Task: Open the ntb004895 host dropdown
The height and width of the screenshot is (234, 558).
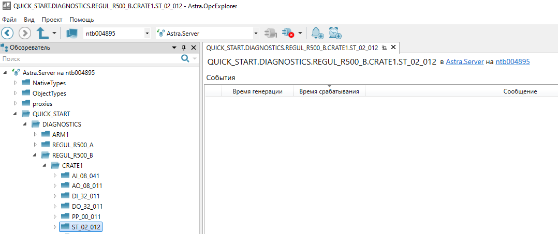Action: coord(147,33)
